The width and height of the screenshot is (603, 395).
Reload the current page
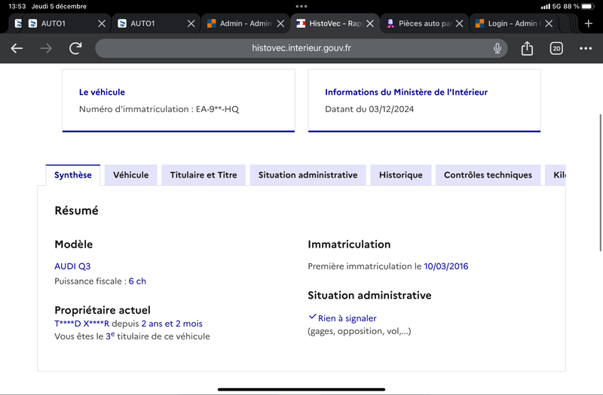click(x=75, y=48)
